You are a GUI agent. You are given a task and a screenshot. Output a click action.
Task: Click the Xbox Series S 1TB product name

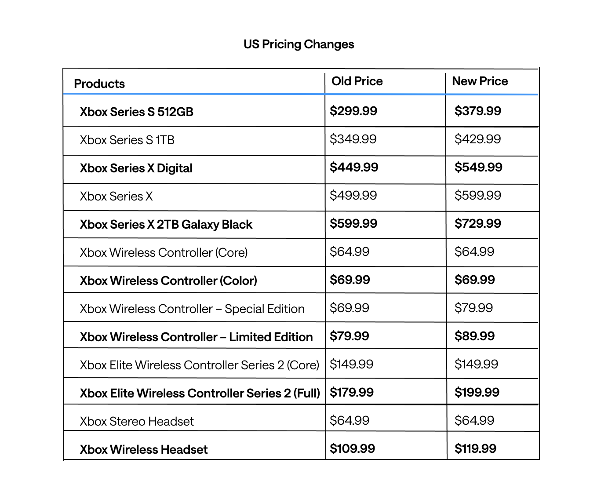127,140
